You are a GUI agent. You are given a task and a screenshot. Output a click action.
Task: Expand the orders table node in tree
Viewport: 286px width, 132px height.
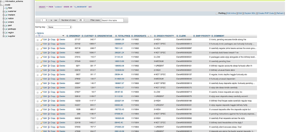[x=3, y=22]
